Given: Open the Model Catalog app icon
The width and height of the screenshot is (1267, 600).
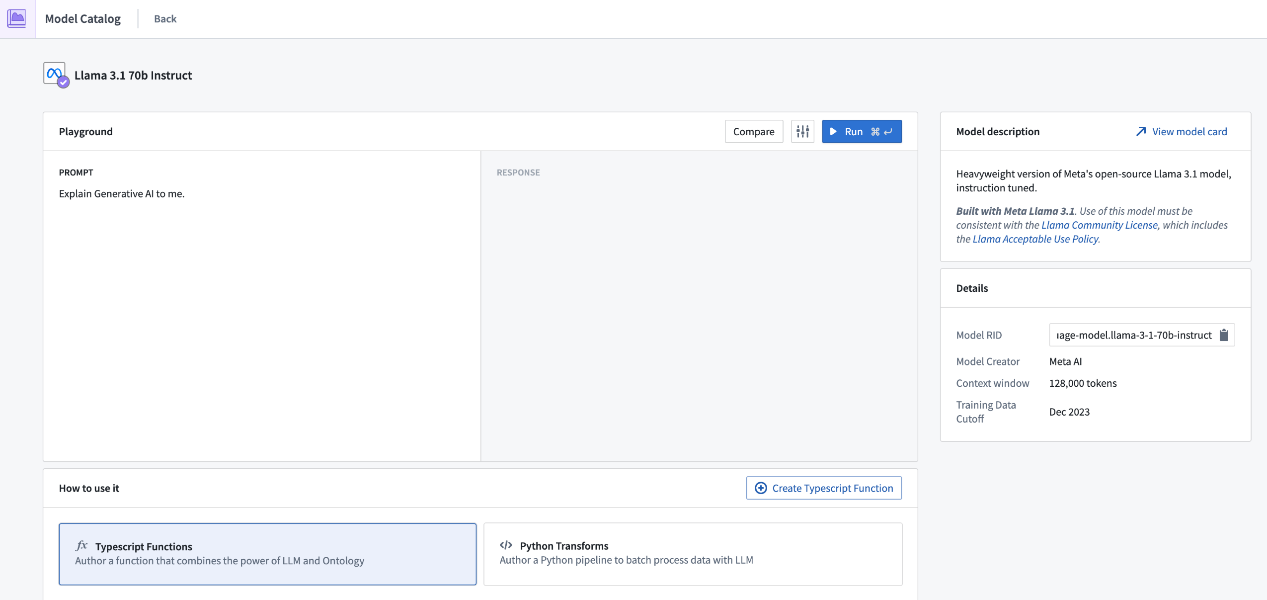Looking at the screenshot, I should tap(17, 18).
